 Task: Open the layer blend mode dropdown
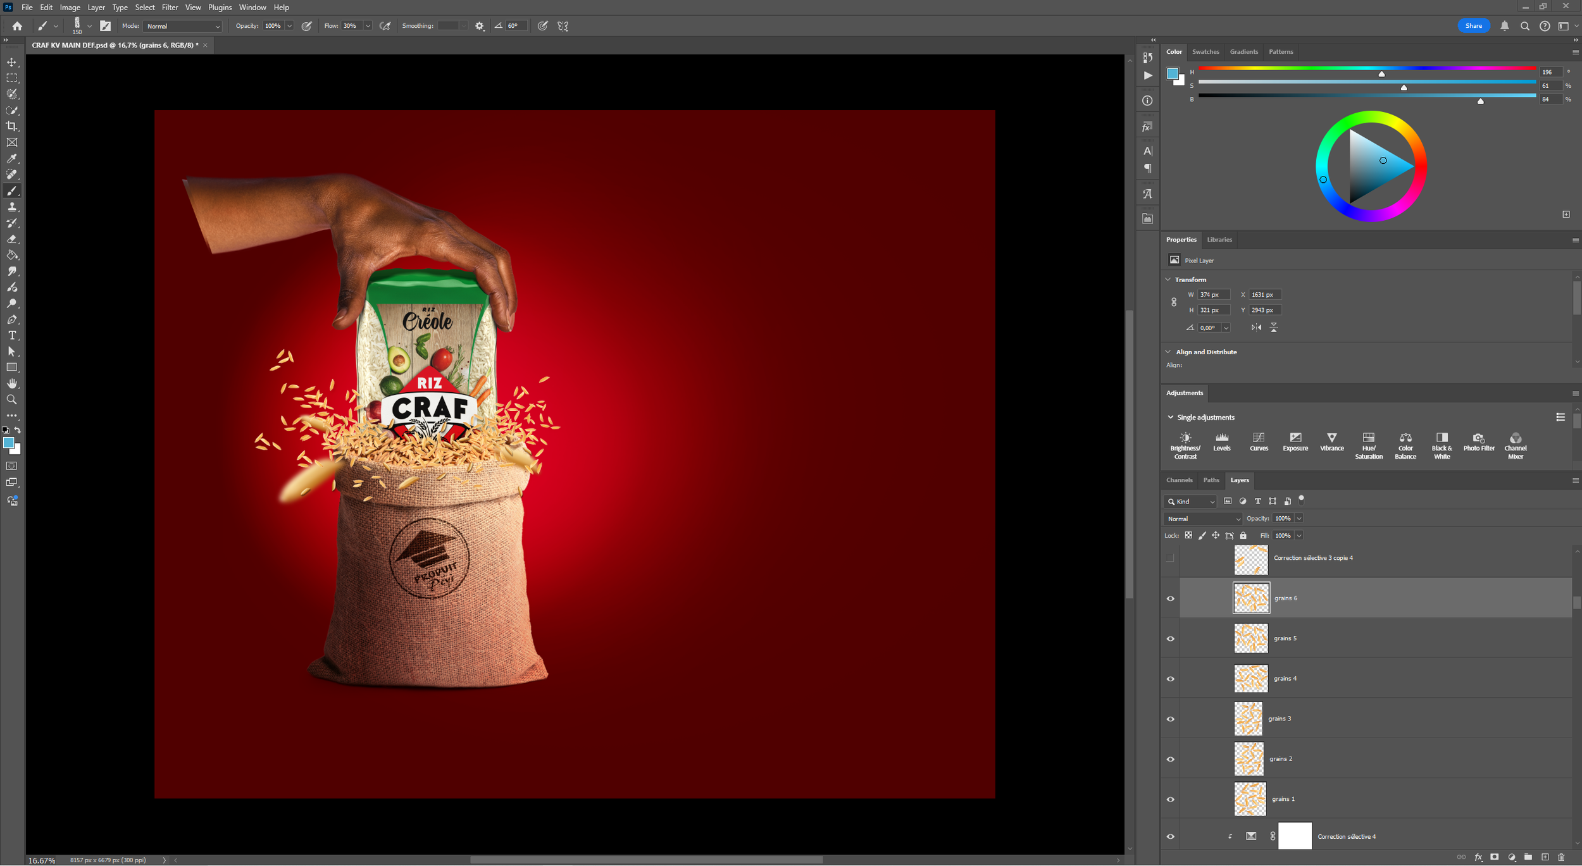(x=1201, y=518)
